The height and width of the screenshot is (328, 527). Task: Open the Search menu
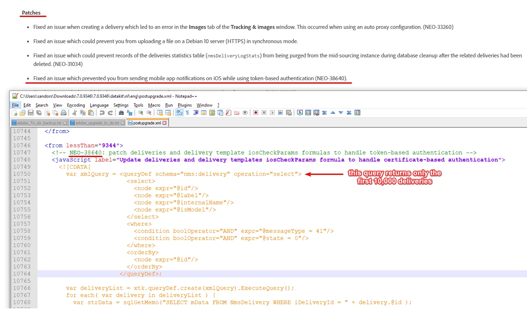(x=42, y=105)
